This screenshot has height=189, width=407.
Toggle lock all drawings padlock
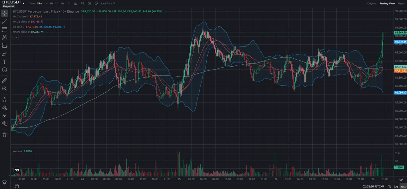click(x=4, y=116)
